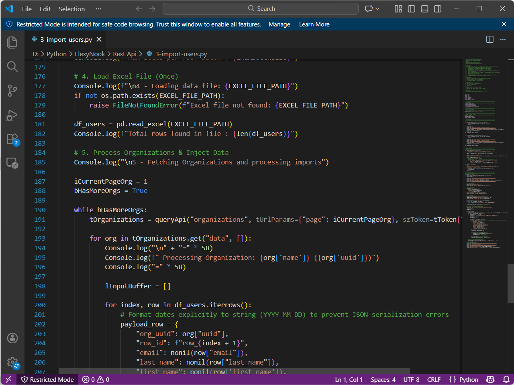Image resolution: width=514 pixels, height=385 pixels.
Task: Click the Search command center box
Action: 261,9
